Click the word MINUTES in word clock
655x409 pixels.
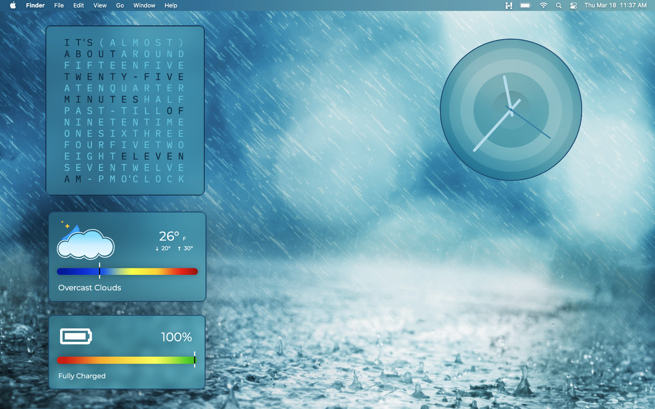tap(102, 99)
